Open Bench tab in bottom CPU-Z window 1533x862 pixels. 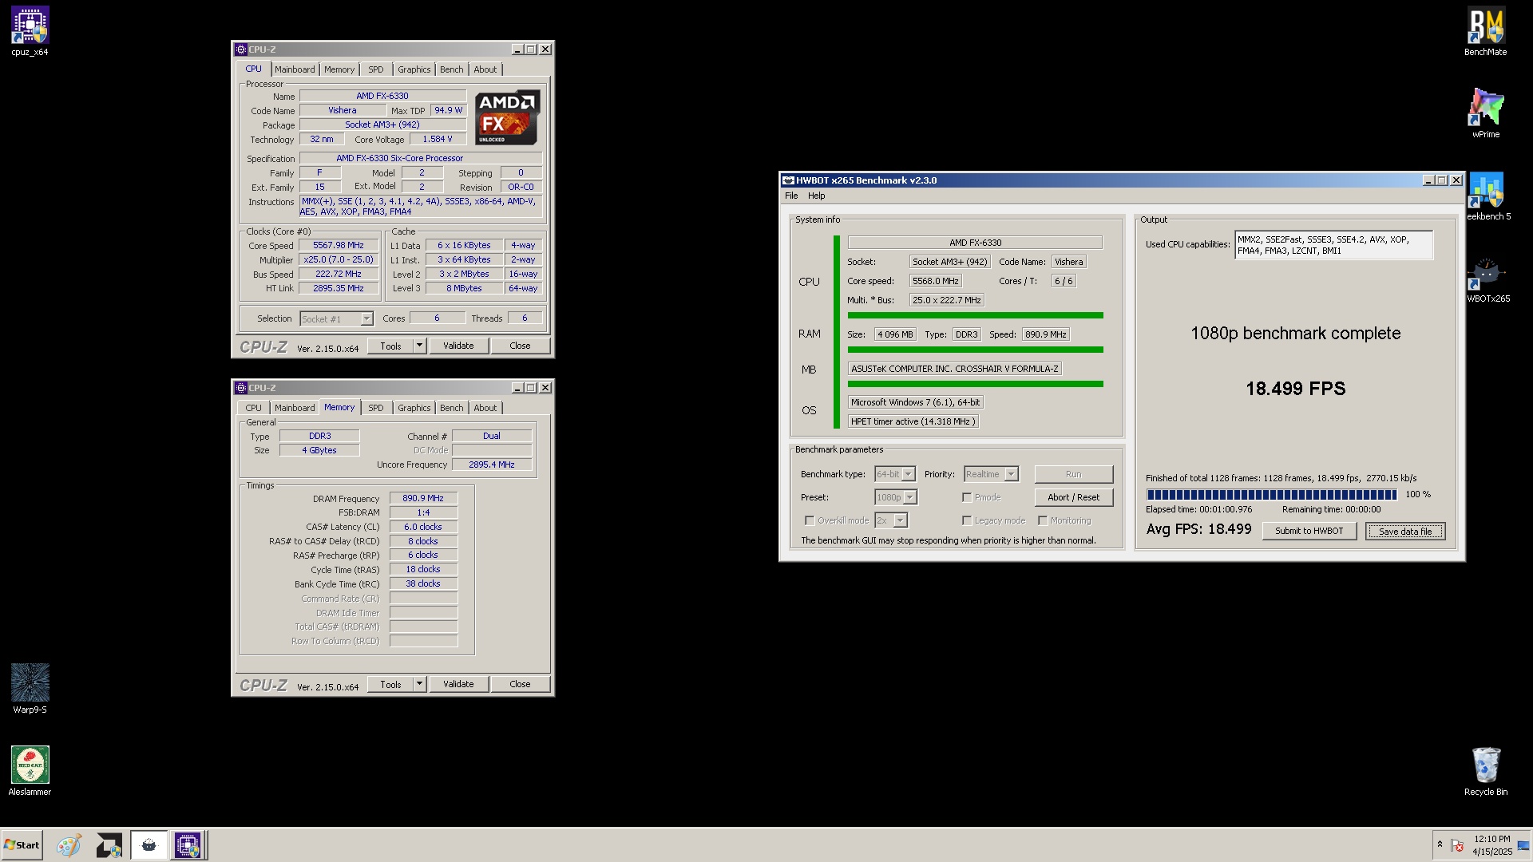pyautogui.click(x=451, y=408)
